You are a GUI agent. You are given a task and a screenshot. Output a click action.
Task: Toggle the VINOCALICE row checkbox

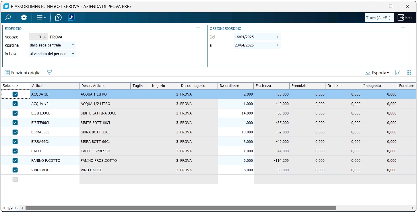pos(15,170)
